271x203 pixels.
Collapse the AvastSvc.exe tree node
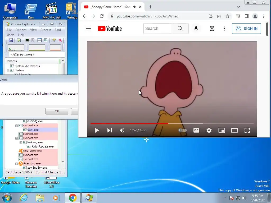(x=17, y=164)
